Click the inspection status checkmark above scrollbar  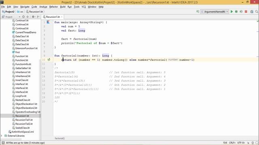click(x=257, y=21)
